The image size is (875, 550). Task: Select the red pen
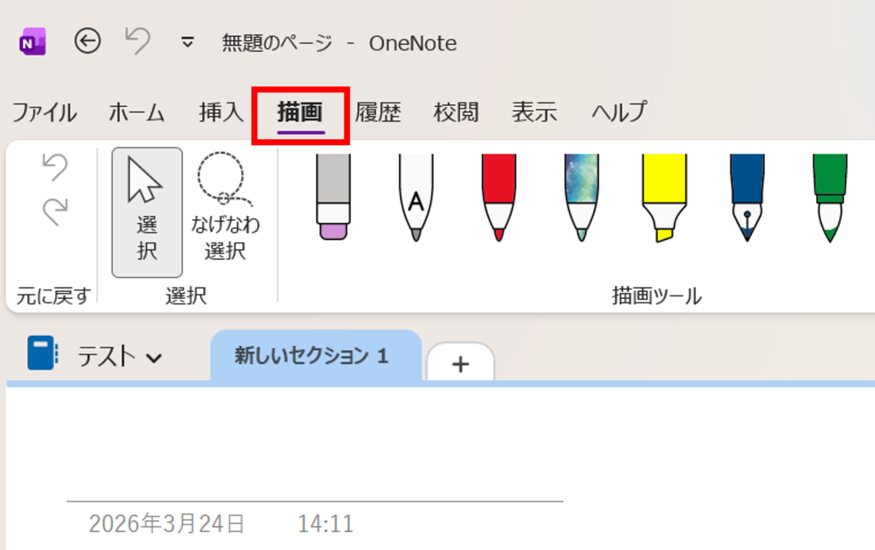(x=498, y=197)
